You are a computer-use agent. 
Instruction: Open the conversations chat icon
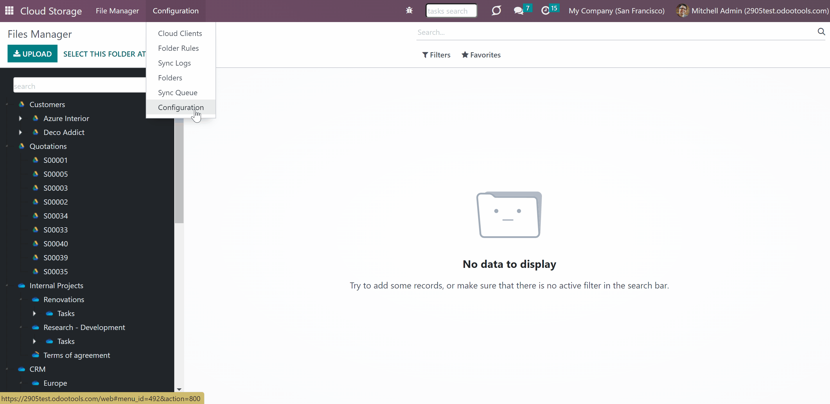point(518,11)
